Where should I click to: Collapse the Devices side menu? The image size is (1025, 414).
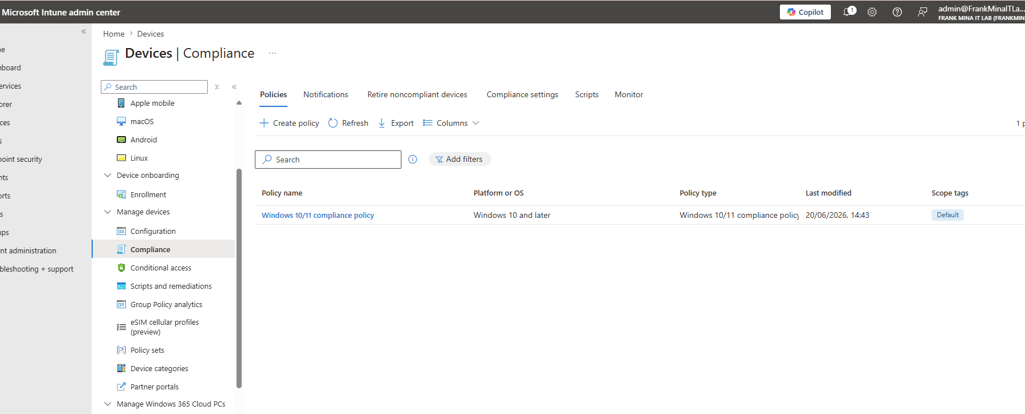(234, 87)
